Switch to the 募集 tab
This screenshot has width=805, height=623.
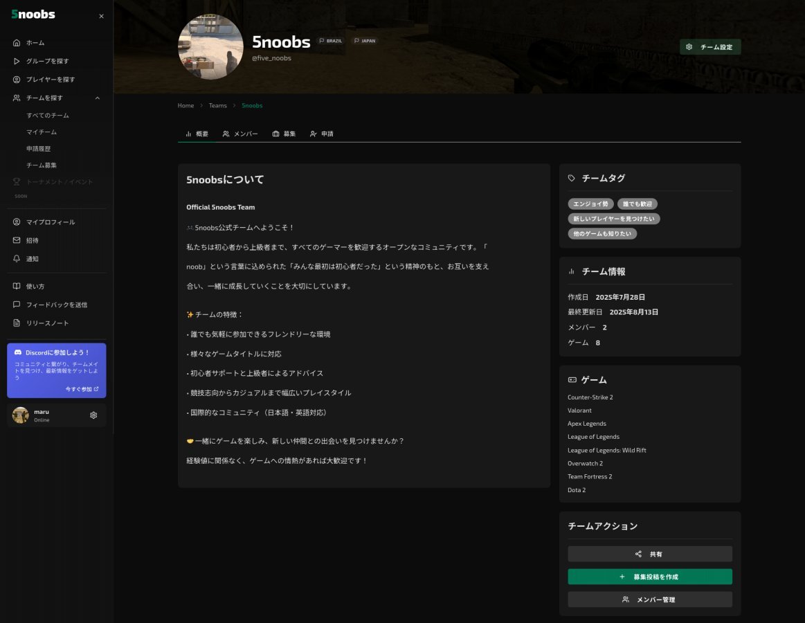284,134
